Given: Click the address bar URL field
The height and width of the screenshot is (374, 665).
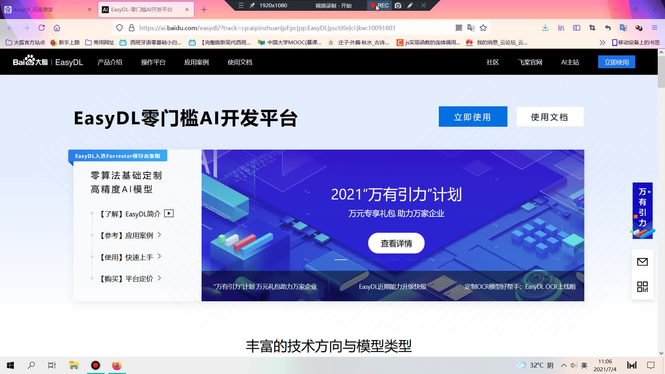Looking at the screenshot, I should (x=267, y=28).
